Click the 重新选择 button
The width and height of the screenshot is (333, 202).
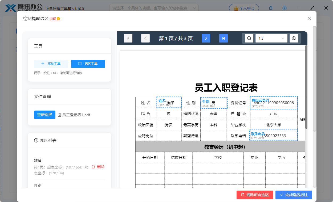pyautogui.click(x=45, y=115)
